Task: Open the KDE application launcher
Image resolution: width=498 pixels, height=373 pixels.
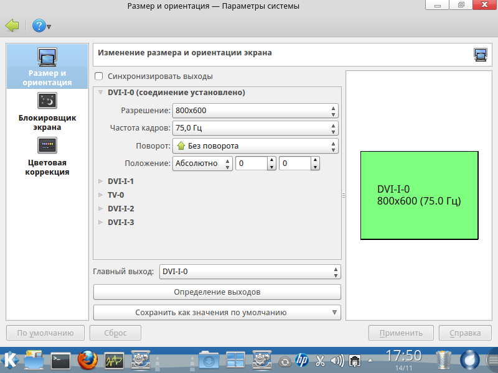Action: [x=10, y=361]
